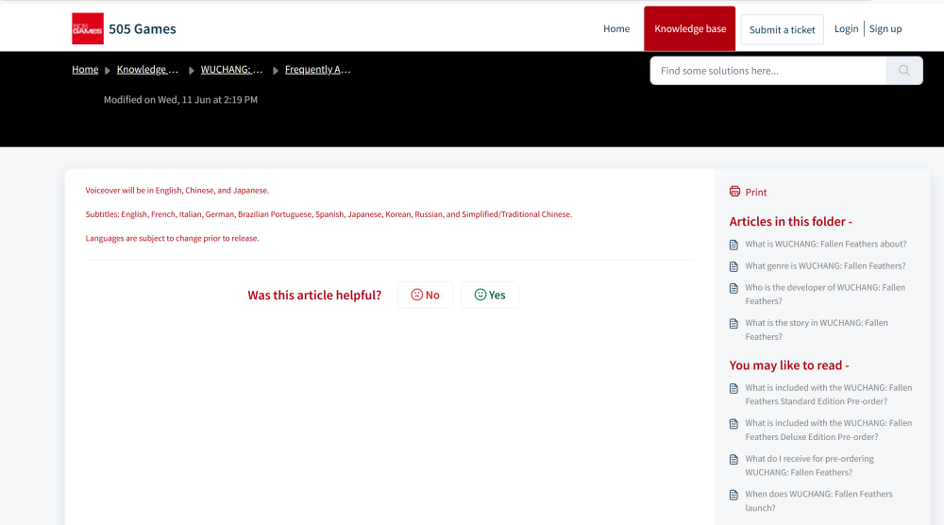Open 'What is WUCHANG: Fallen Feathers about?' article
The width and height of the screenshot is (944, 525).
(x=825, y=245)
